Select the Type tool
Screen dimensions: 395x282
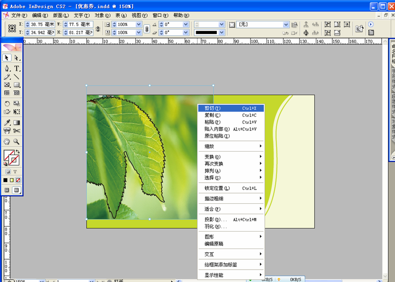17,69
